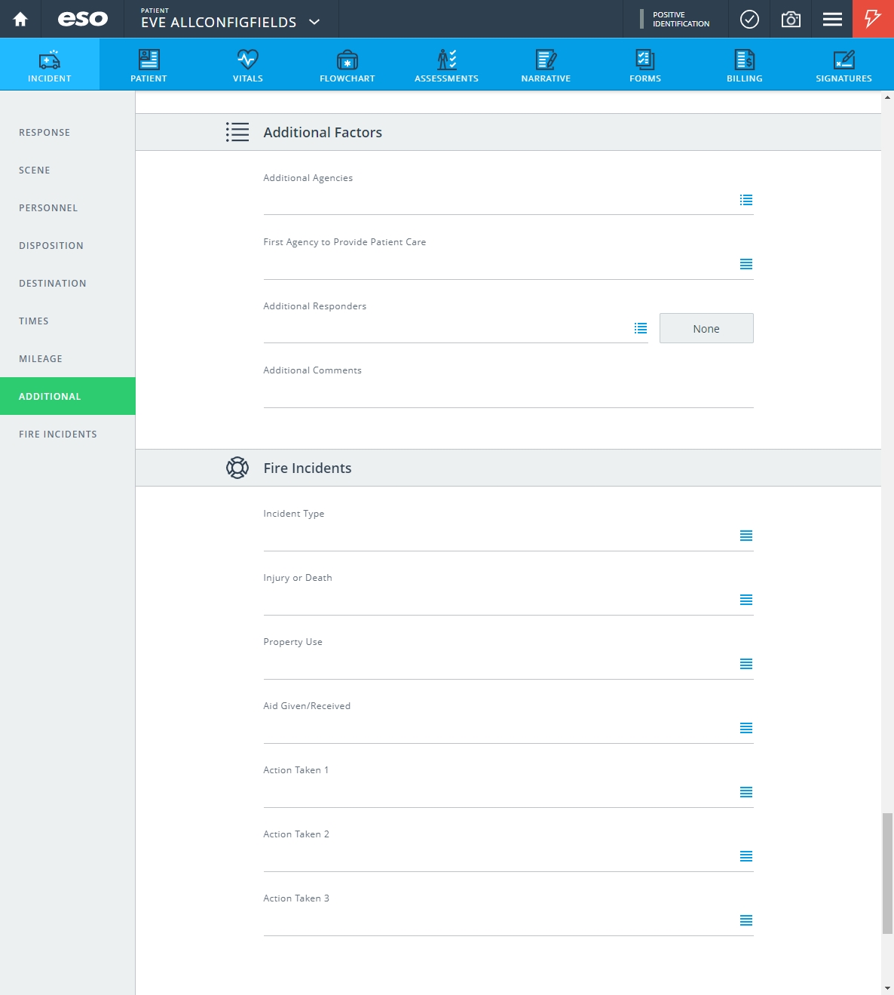
Task: Click the Additional Comments input field
Action: coord(508,392)
